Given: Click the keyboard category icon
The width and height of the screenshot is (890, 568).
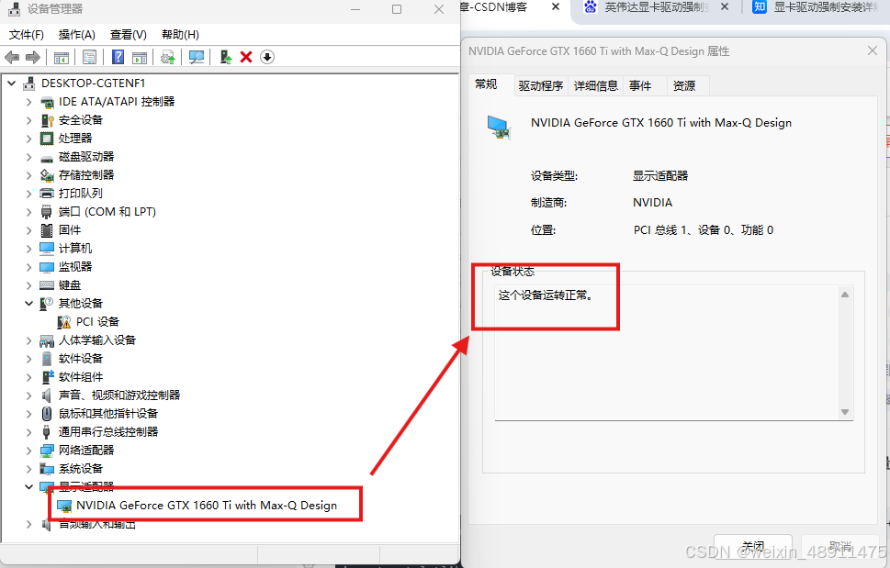Looking at the screenshot, I should pos(47,285).
